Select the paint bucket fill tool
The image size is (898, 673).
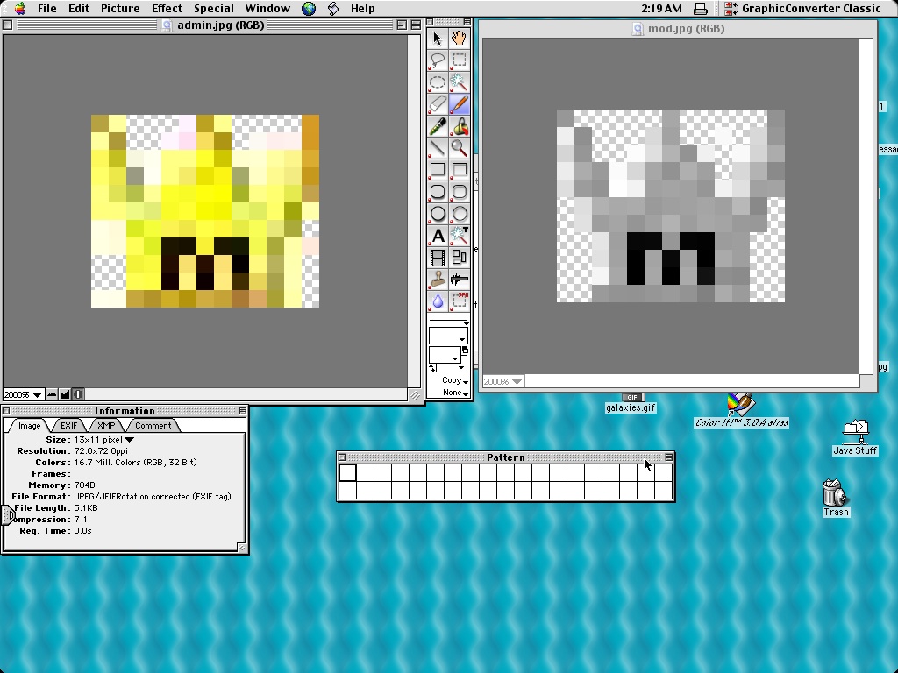[x=460, y=126]
